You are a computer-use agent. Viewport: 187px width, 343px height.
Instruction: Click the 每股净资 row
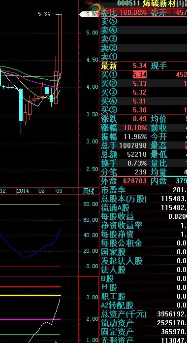(x=143, y=234)
